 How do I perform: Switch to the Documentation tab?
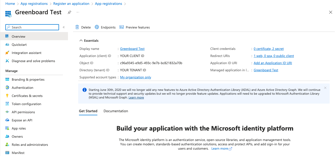click(x=116, y=111)
